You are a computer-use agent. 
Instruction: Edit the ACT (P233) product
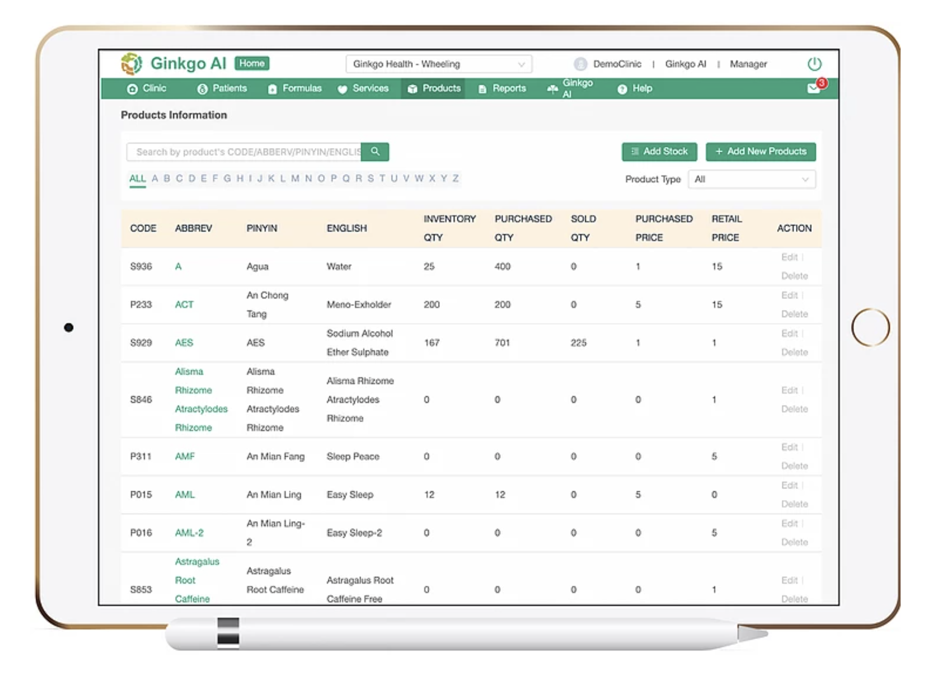[789, 295]
